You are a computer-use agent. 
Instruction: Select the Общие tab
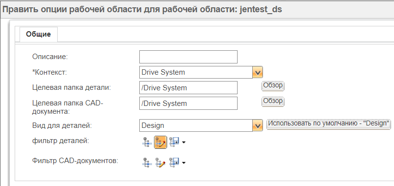coord(39,34)
